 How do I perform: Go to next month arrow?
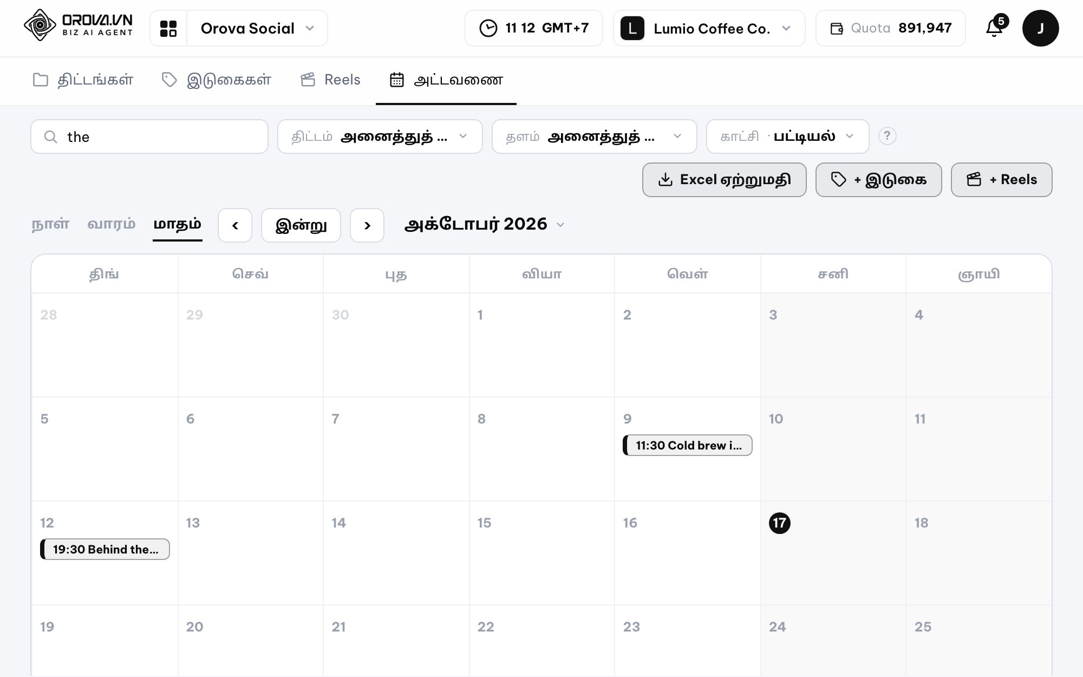pos(367,225)
